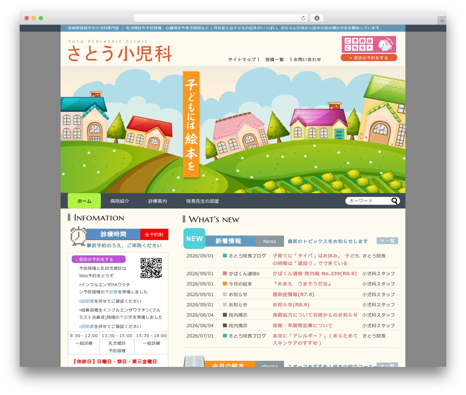Click the turquoise NEW badge icon

(194, 238)
